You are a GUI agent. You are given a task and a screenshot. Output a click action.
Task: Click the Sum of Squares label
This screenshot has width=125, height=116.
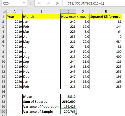[41, 101]
